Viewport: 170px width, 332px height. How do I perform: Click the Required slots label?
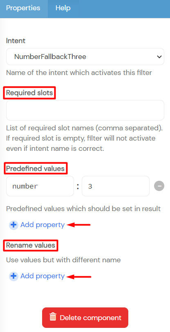click(x=29, y=93)
